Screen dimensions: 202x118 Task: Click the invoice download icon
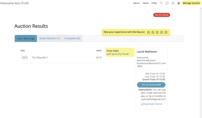[x=142, y=104]
